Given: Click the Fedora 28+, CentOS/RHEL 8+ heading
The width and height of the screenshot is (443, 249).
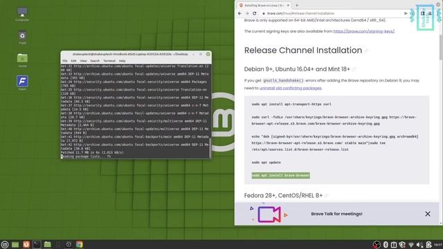Looking at the screenshot, I should click(x=283, y=195).
